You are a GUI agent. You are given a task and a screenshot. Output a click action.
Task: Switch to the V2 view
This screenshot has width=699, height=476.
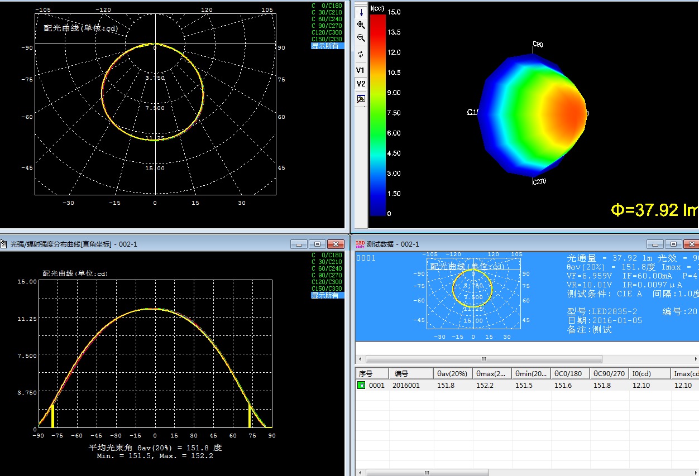(361, 84)
